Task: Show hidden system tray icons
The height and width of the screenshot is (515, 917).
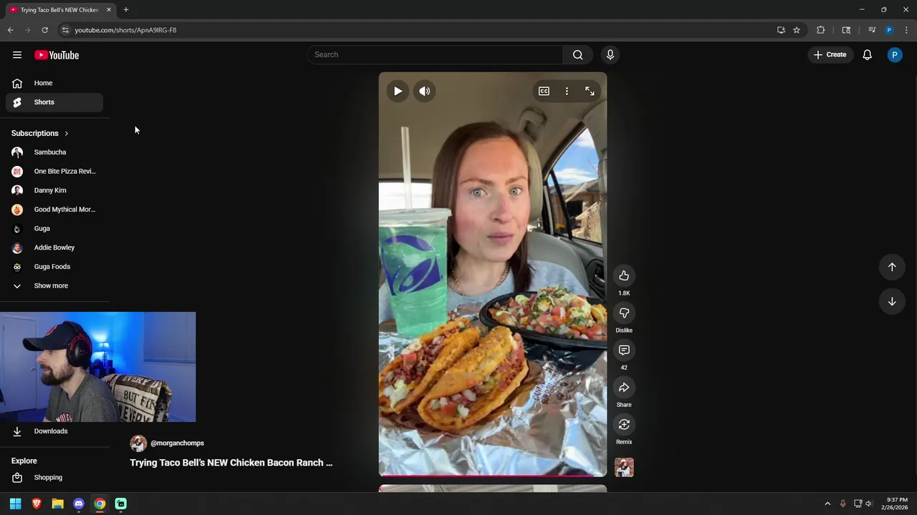Action: click(x=827, y=504)
